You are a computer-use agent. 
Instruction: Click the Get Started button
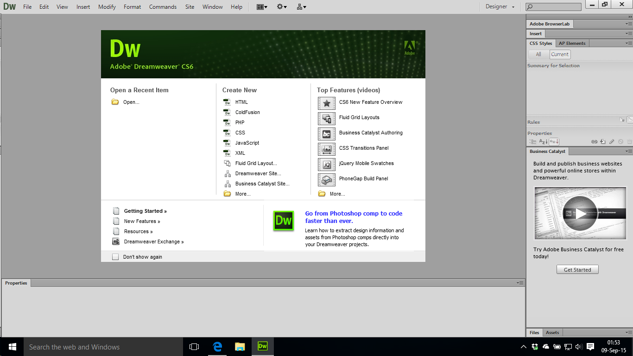point(577,269)
